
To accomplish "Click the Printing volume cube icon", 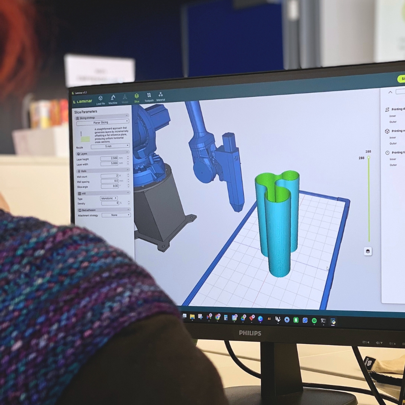I will pos(387,131).
